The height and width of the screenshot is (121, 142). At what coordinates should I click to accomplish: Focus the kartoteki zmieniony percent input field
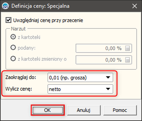pos(104,60)
